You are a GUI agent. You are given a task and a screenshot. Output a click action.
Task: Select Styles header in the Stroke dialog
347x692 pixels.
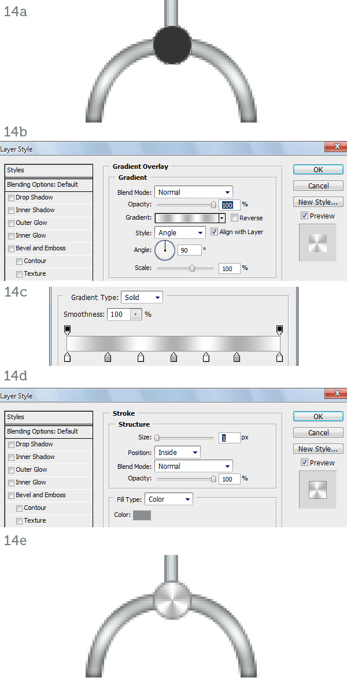click(49, 417)
